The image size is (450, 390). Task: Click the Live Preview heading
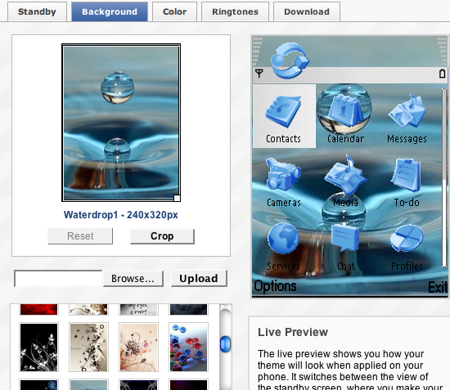[293, 332]
